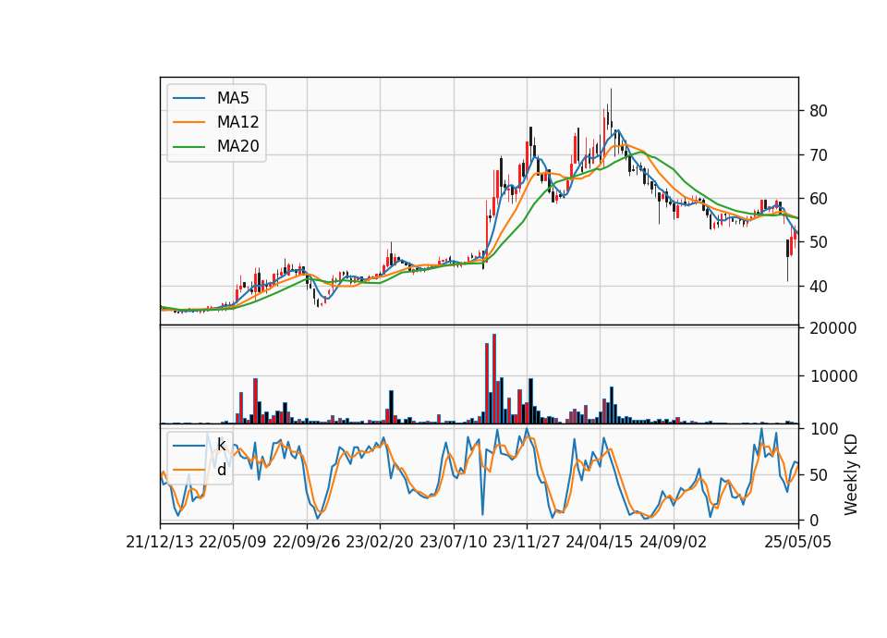Image resolution: width=887 pixels, height=638 pixels.
Task: Click the 0 tick on KD axis
Action: coord(814,521)
